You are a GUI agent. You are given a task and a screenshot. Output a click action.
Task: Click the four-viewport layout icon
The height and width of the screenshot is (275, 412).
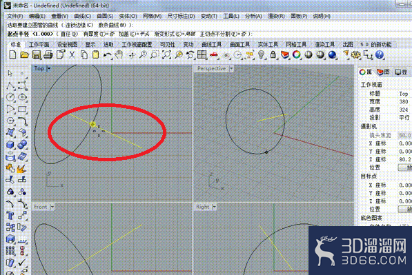pos(202,54)
